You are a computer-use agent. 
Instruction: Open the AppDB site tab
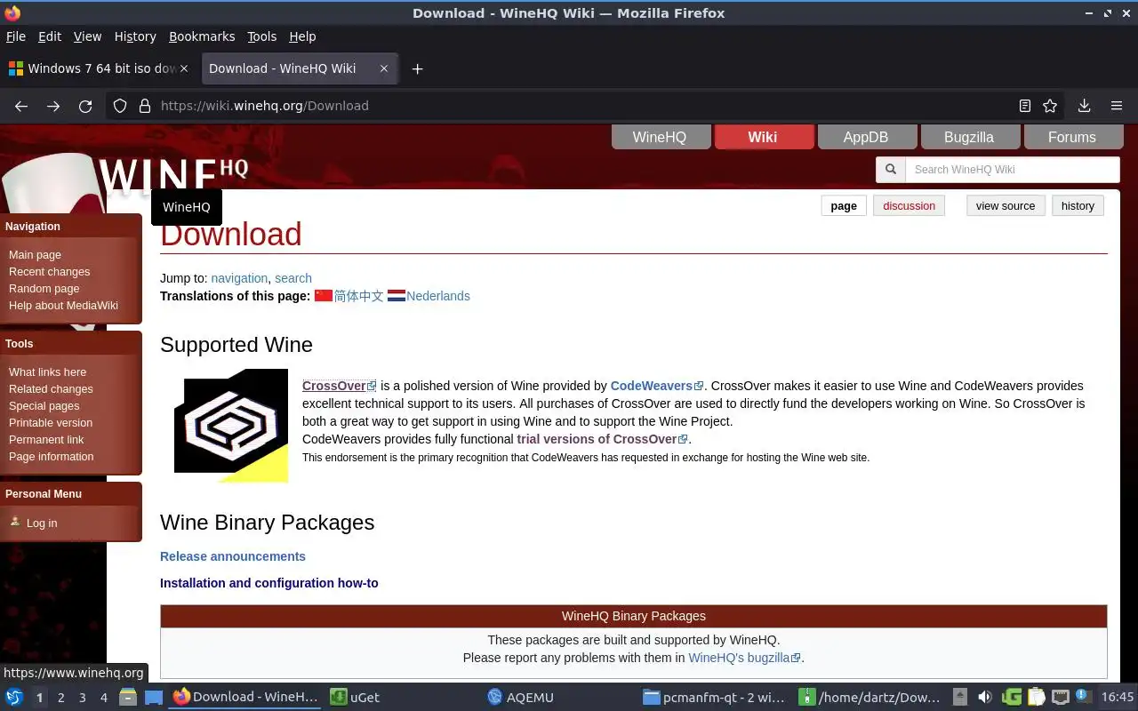[x=866, y=137]
